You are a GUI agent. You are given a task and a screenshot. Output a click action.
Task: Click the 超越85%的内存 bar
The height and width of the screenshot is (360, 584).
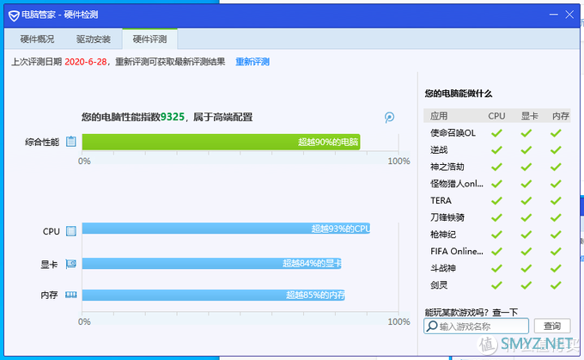pyautogui.click(x=213, y=296)
